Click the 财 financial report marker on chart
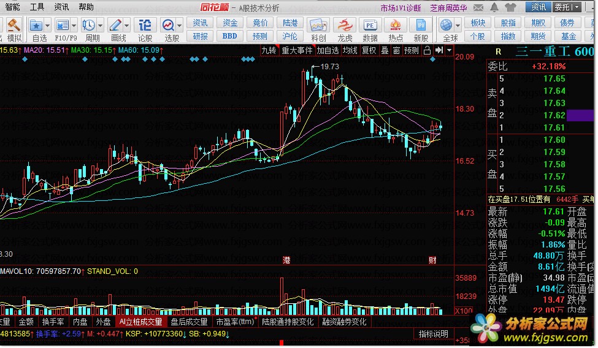The image size is (598, 348). click(432, 260)
